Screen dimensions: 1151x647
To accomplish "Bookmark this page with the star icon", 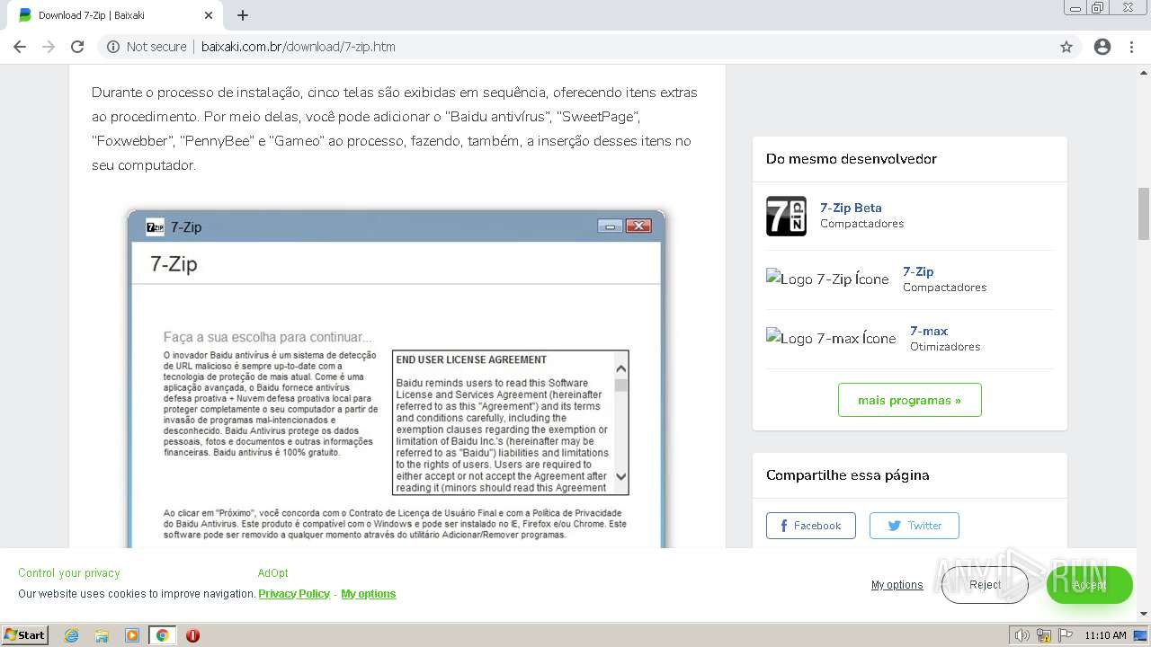I will coord(1066,47).
